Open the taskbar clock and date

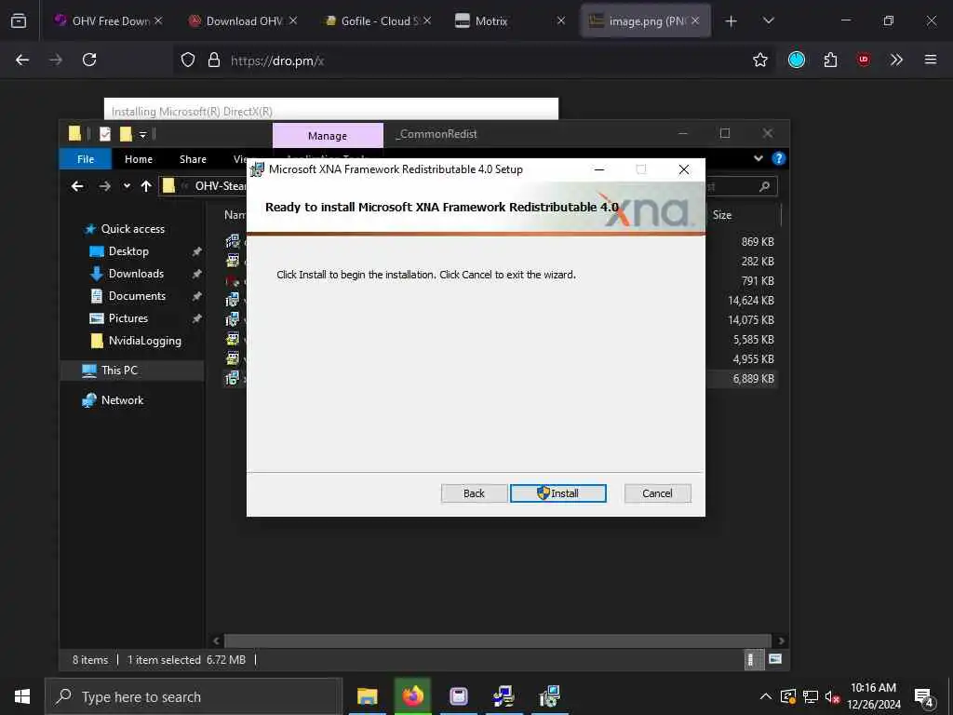pos(873,696)
